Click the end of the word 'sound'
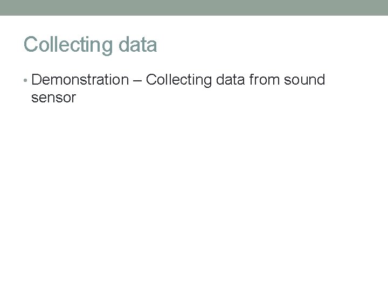The height and width of the screenshot is (291, 388). pos(323,81)
